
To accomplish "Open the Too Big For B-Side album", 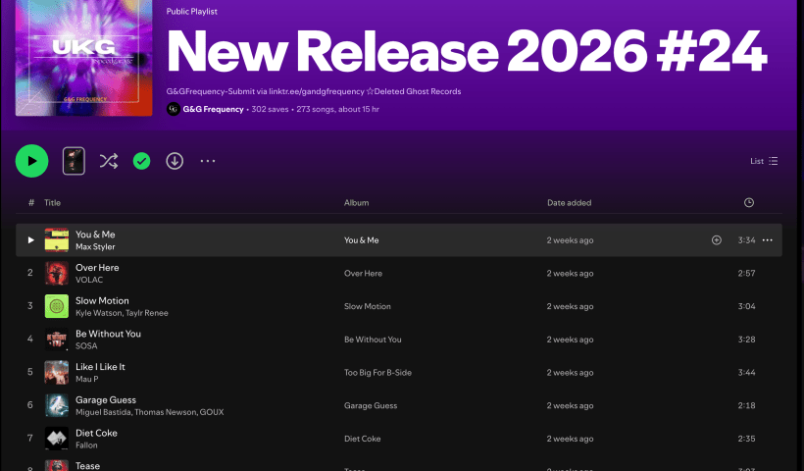I will click(378, 373).
